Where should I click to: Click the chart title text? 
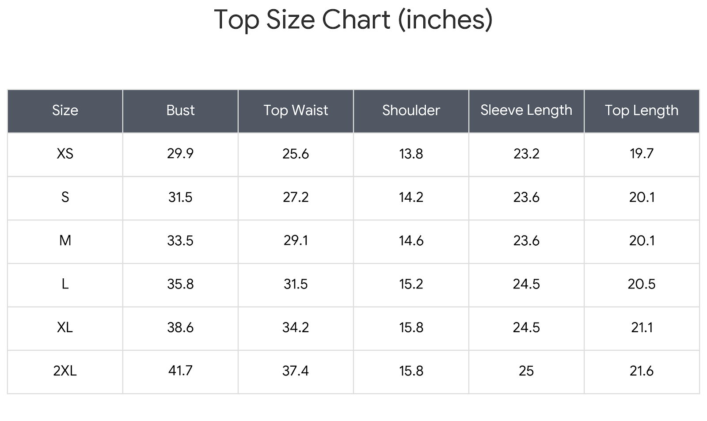pos(353,20)
